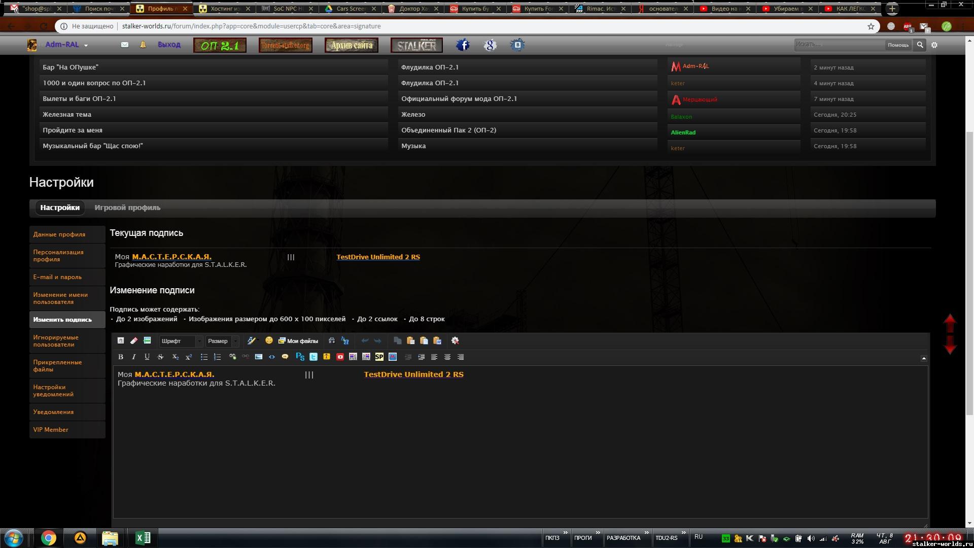
Task: Align text to center in editor
Action: pos(447,357)
